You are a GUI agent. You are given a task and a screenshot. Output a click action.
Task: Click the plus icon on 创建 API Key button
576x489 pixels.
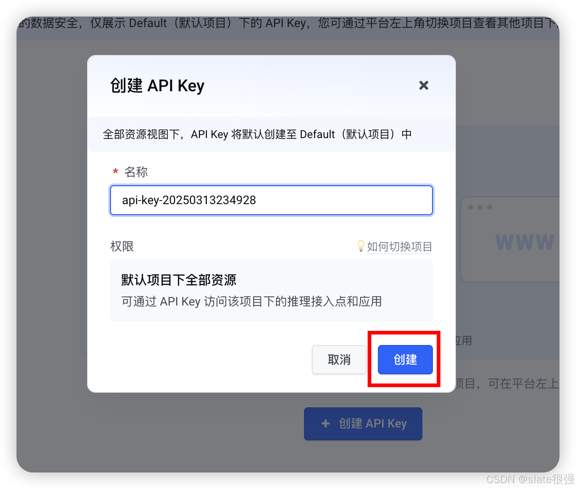[x=326, y=423]
